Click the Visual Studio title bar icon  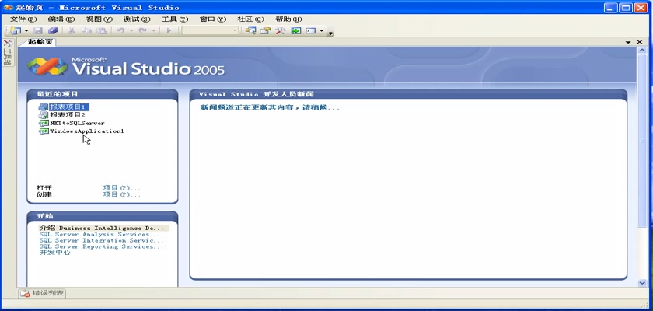(x=9, y=8)
